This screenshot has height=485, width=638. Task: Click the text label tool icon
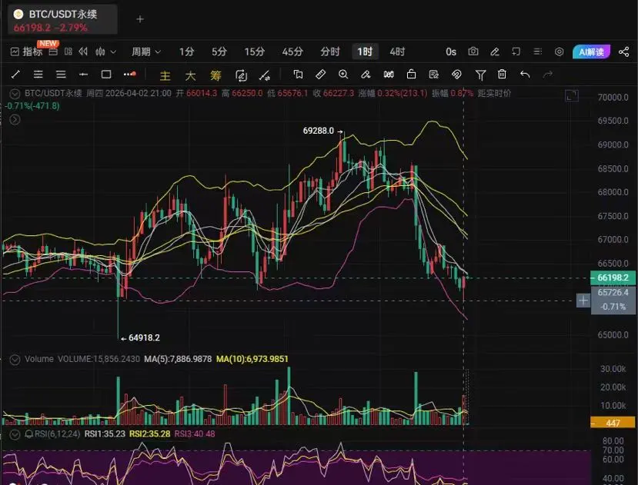click(x=298, y=75)
